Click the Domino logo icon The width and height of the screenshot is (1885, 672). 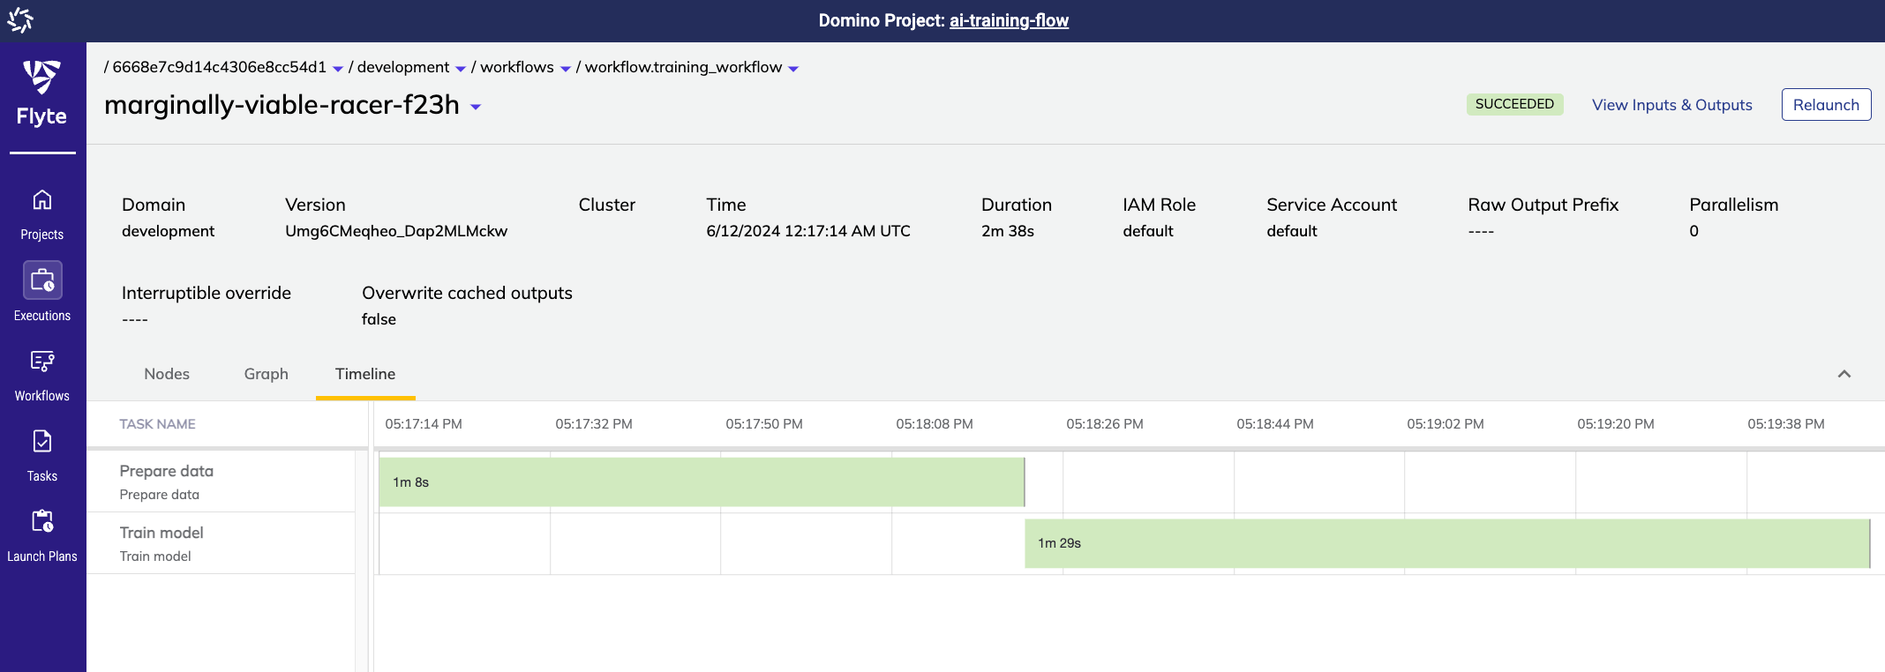pyautogui.click(x=20, y=19)
